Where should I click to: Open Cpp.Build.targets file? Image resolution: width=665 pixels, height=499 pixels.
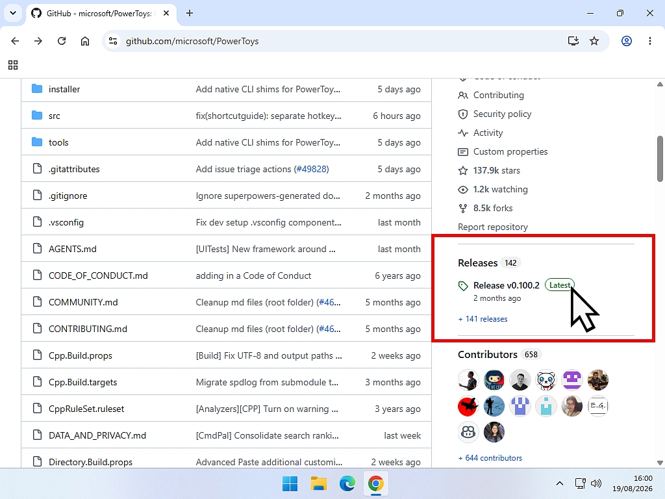[82, 382]
